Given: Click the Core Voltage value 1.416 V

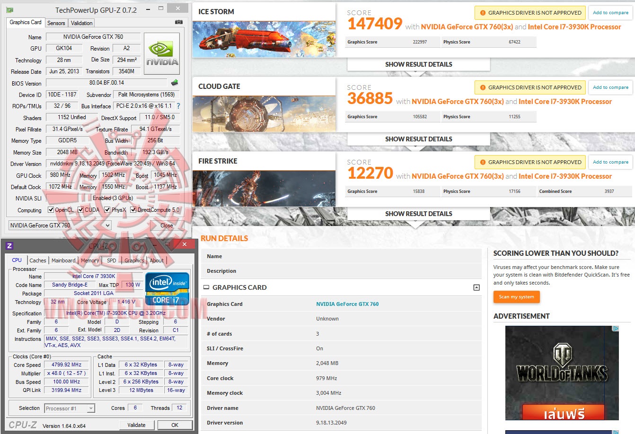Looking at the screenshot, I should click(x=126, y=302).
